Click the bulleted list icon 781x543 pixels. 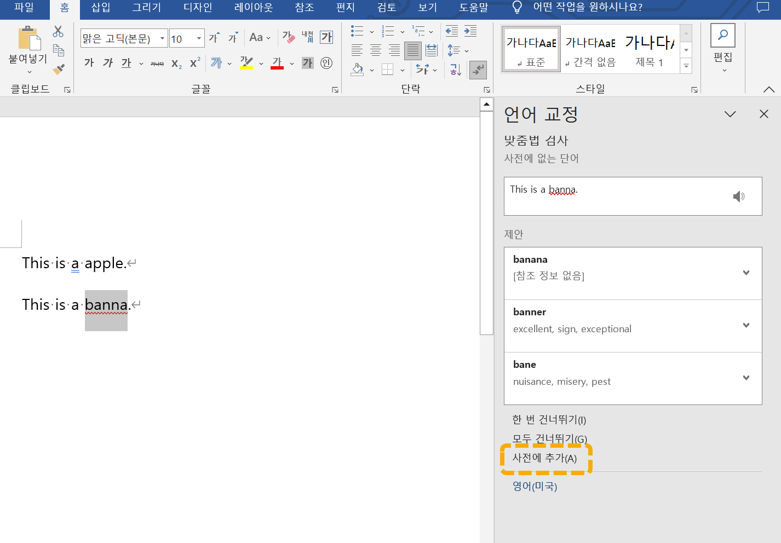pos(357,31)
